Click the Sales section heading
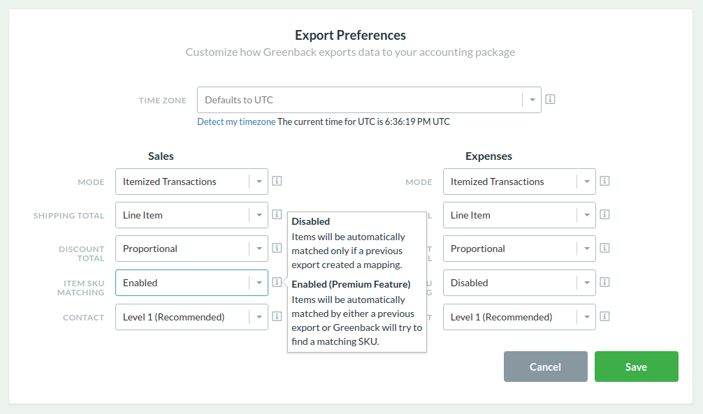Image resolution: width=703 pixels, height=414 pixels. (x=161, y=156)
